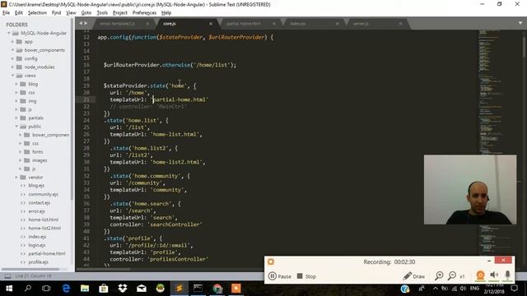Screen dimensions: 527x296
Task: Click the tab scroll left arrow
Action: click(x=81, y=23)
